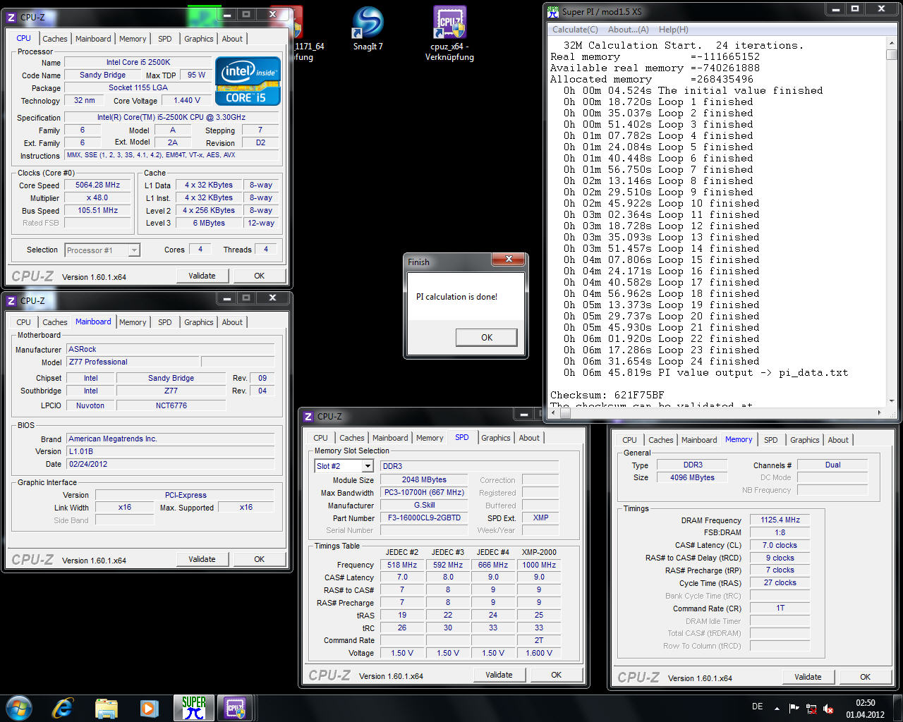The width and height of the screenshot is (903, 722).
Task: Click OK in PI calculation done dialog
Action: pos(487,338)
